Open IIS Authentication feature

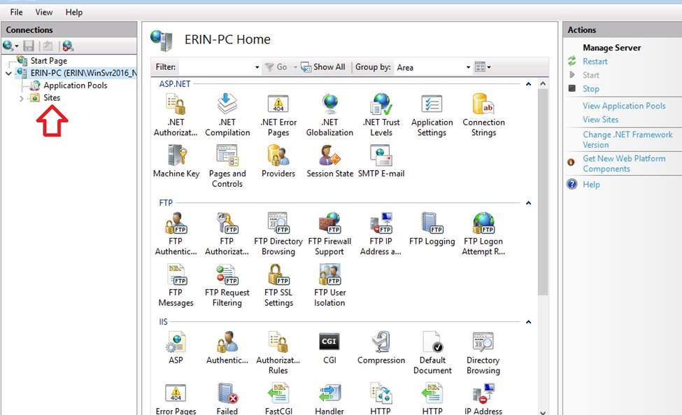click(227, 348)
